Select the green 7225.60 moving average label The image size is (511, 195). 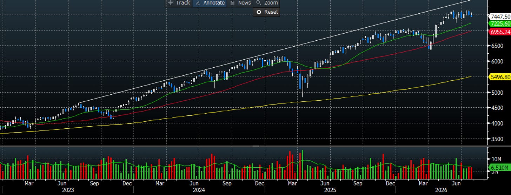(500, 23)
